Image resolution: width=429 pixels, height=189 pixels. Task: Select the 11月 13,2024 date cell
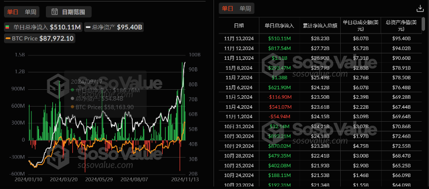tap(239, 38)
